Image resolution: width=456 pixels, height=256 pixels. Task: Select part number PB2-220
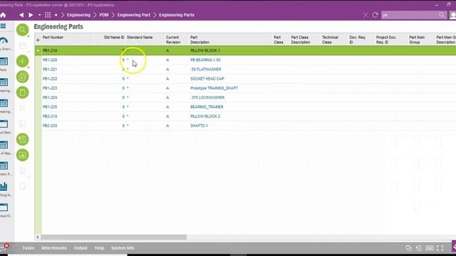pyautogui.click(x=50, y=126)
